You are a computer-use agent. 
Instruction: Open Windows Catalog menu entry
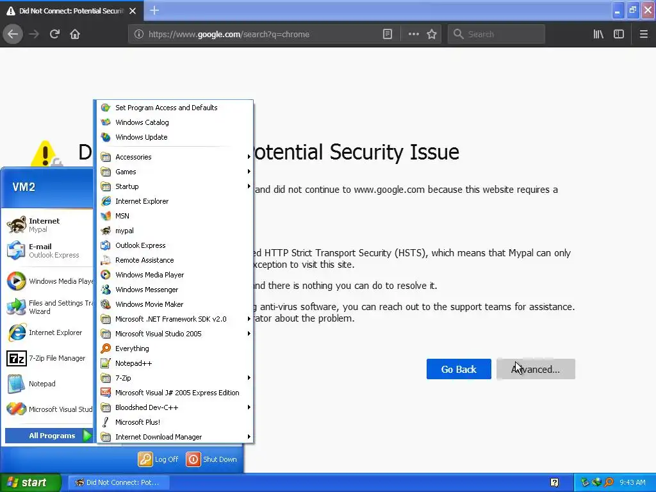(x=175, y=122)
